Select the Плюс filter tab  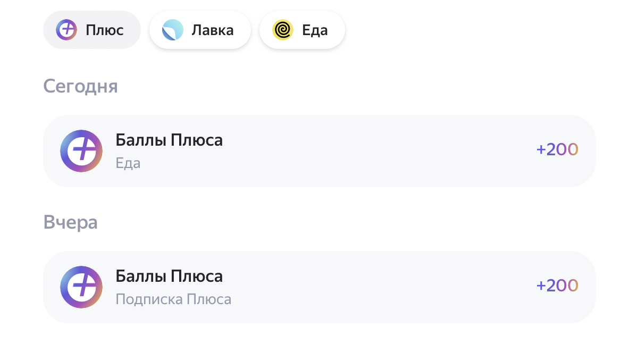(x=92, y=30)
